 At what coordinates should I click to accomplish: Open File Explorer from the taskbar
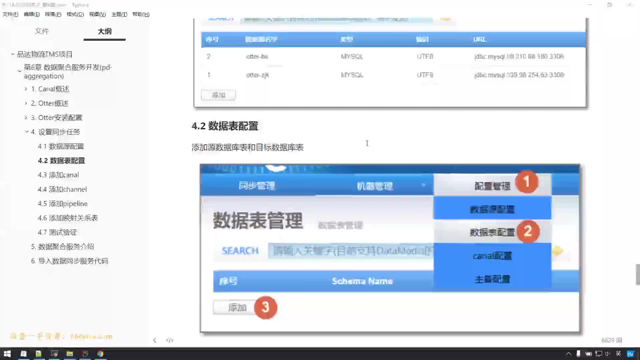(x=70, y=354)
